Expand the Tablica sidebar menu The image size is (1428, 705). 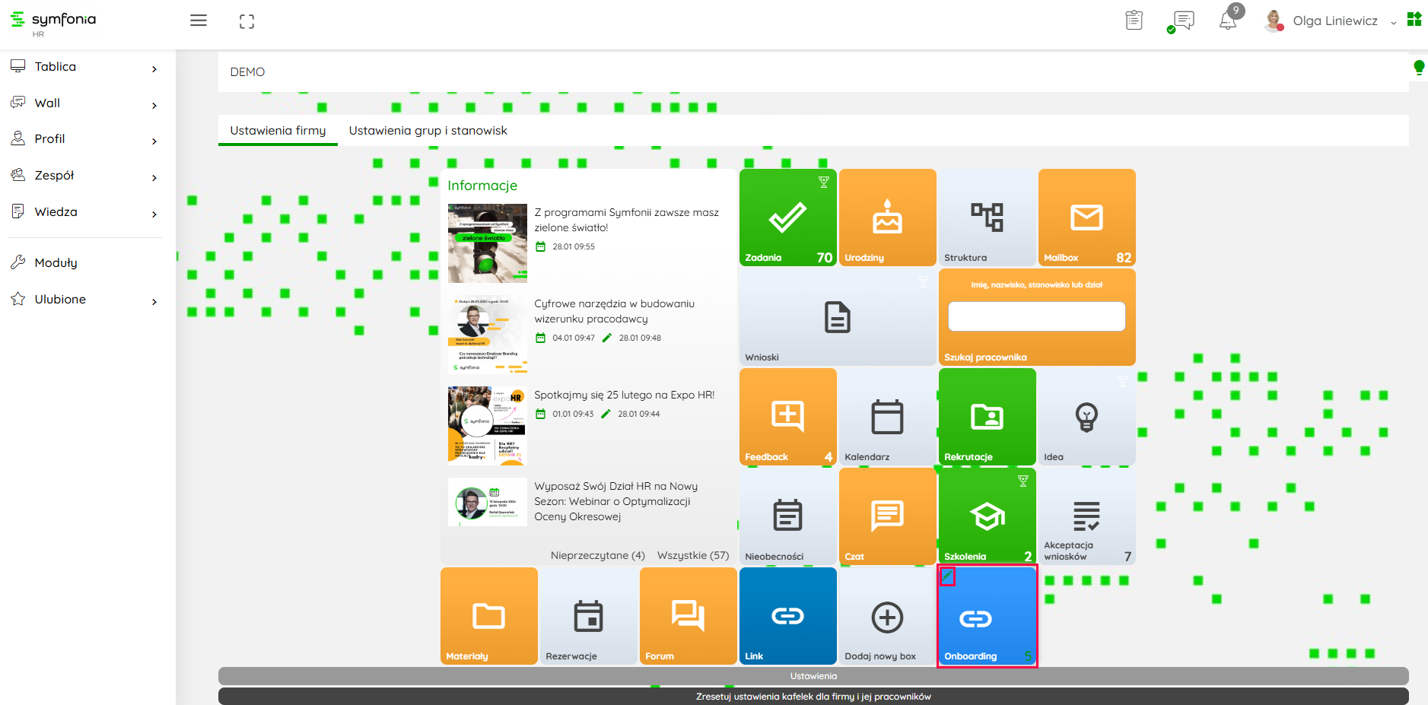click(84, 67)
